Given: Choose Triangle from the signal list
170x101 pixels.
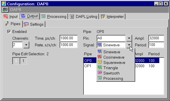Looking at the screenshot, I should pos(116,68).
